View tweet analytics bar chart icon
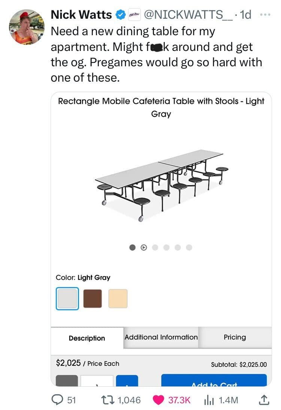This screenshot has width=281, height=410. click(209, 400)
